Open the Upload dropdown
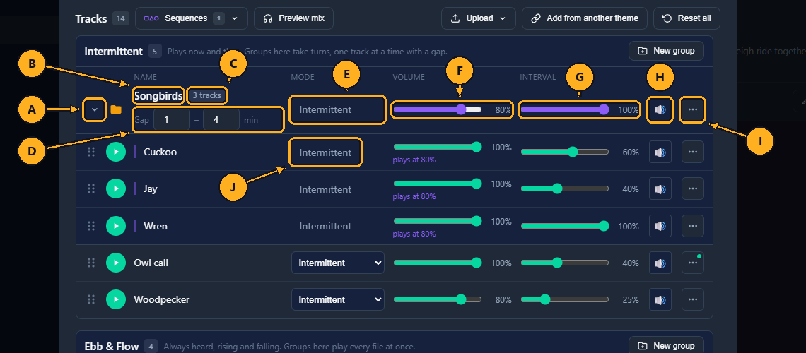The image size is (806, 353). (477, 18)
